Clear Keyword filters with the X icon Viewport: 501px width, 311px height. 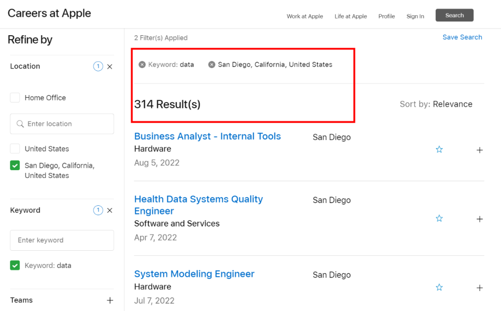[109, 210]
